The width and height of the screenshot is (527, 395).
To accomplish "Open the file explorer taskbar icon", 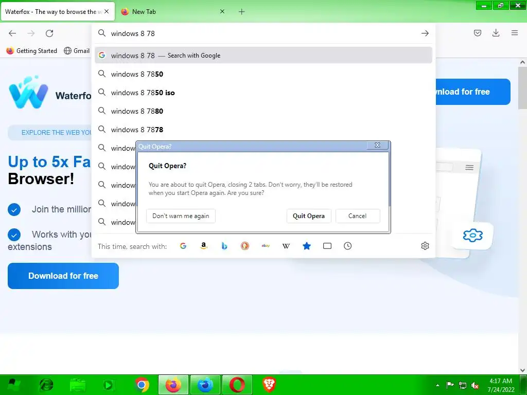I will tap(78, 385).
